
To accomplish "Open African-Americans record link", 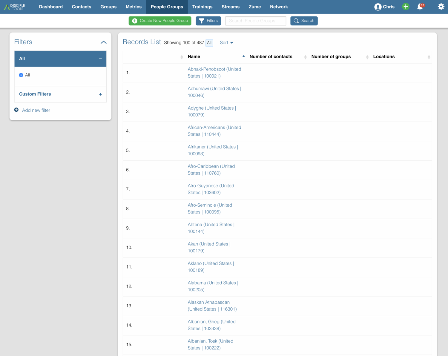I will [214, 131].
